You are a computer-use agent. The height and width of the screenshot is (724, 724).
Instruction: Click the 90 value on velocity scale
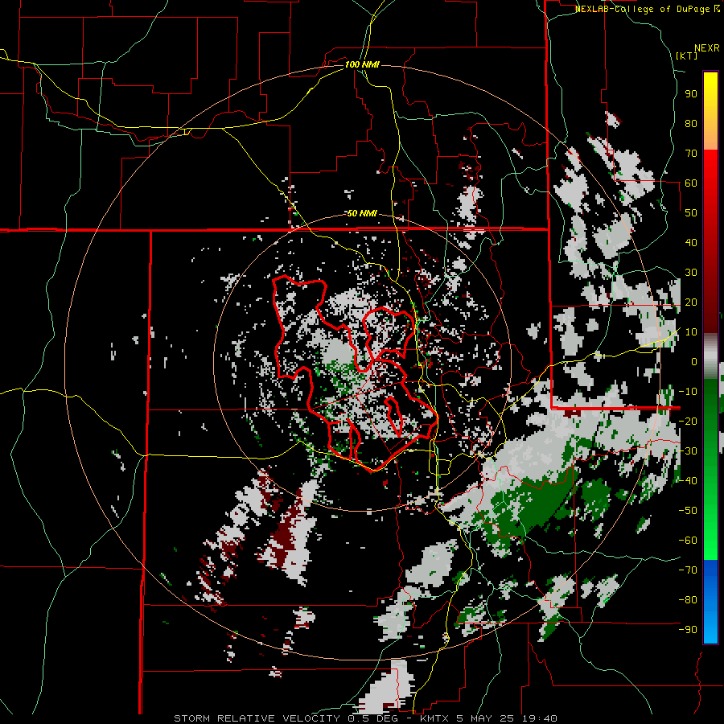coord(691,94)
